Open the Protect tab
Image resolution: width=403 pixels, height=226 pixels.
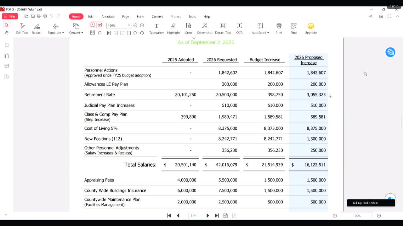click(x=176, y=16)
